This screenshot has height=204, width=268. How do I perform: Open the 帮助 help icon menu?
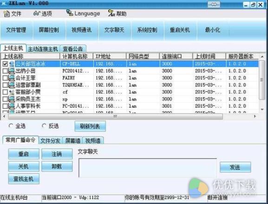pyautogui.click(x=111, y=13)
